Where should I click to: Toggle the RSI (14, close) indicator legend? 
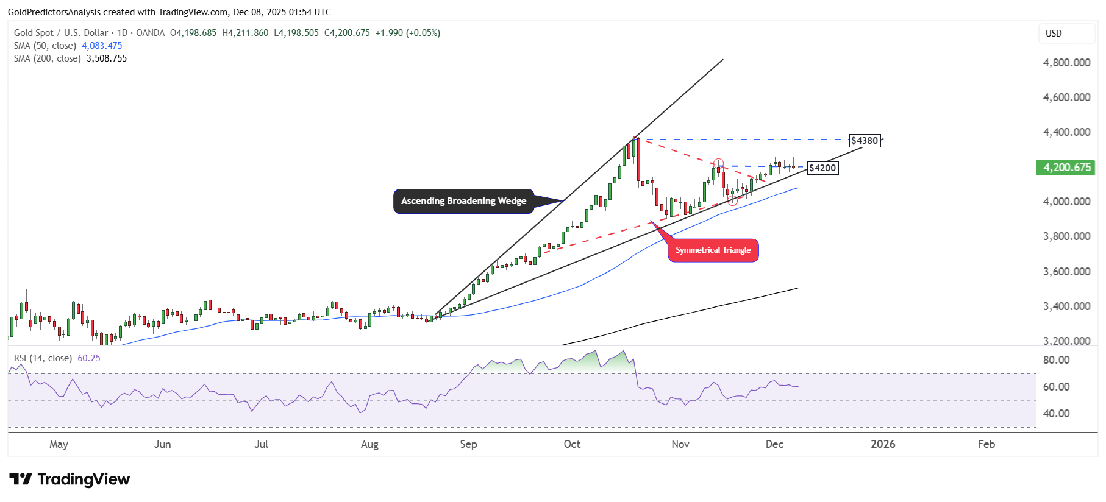[43, 358]
